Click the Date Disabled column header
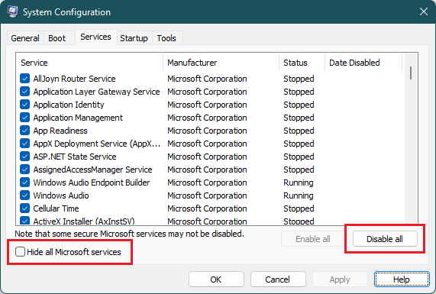The height and width of the screenshot is (294, 436). (363, 63)
